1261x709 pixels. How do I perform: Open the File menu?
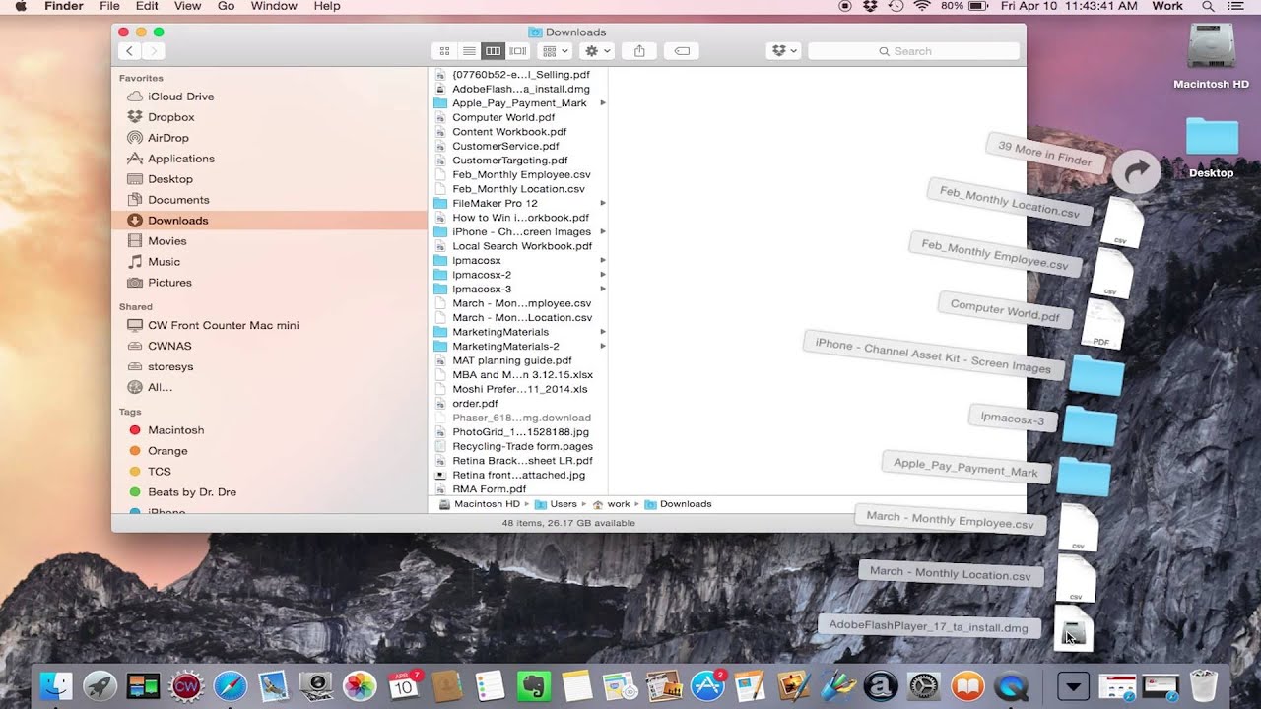tap(109, 7)
